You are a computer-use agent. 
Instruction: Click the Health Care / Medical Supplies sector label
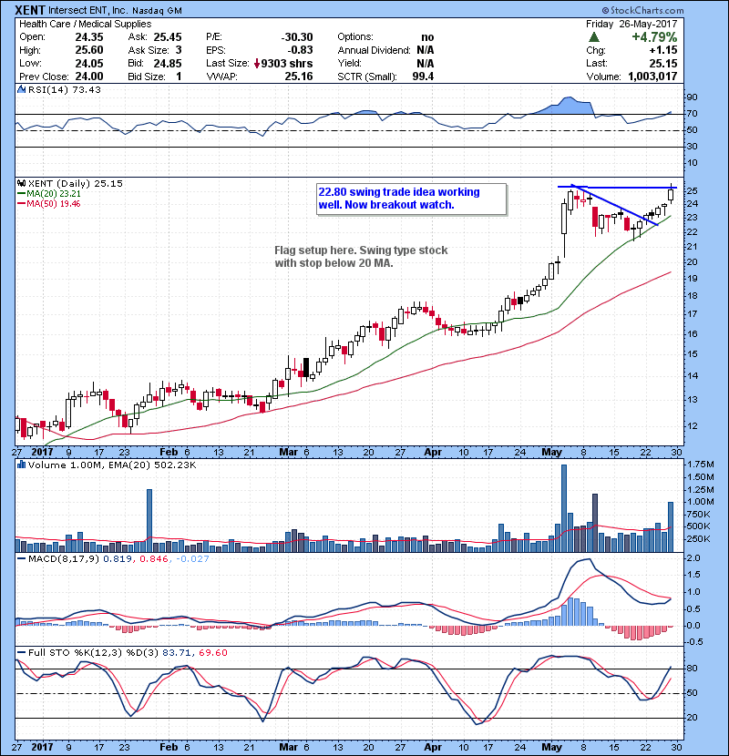86,24
